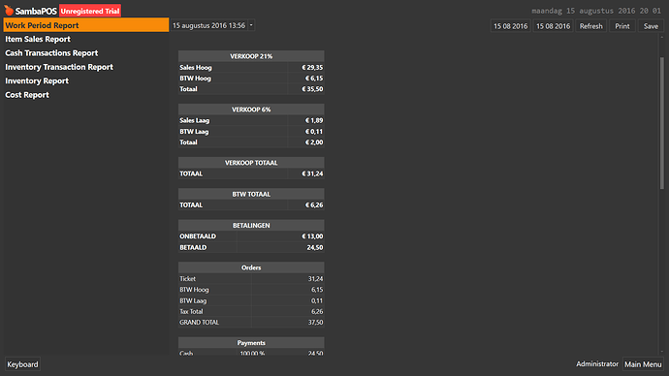Print the work period report
669x376 pixels.
(x=622, y=26)
